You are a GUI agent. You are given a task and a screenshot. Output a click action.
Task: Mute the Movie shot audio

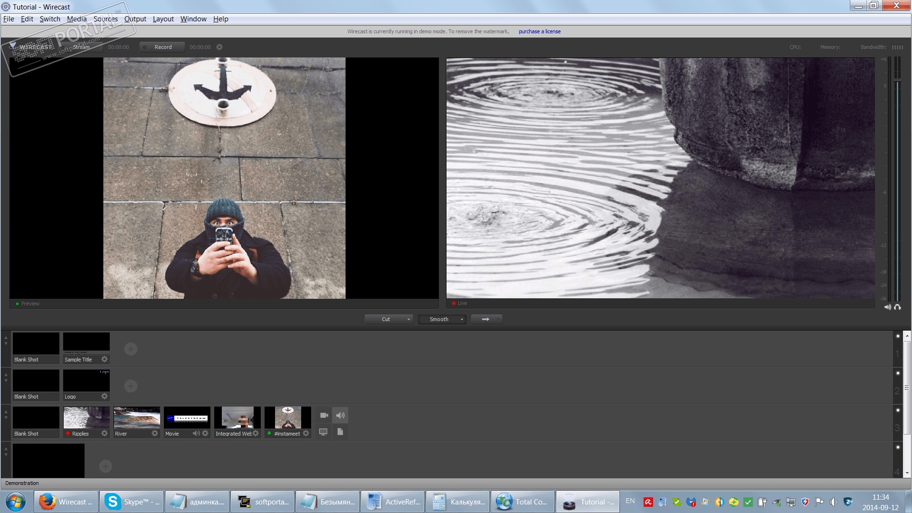pyautogui.click(x=196, y=433)
